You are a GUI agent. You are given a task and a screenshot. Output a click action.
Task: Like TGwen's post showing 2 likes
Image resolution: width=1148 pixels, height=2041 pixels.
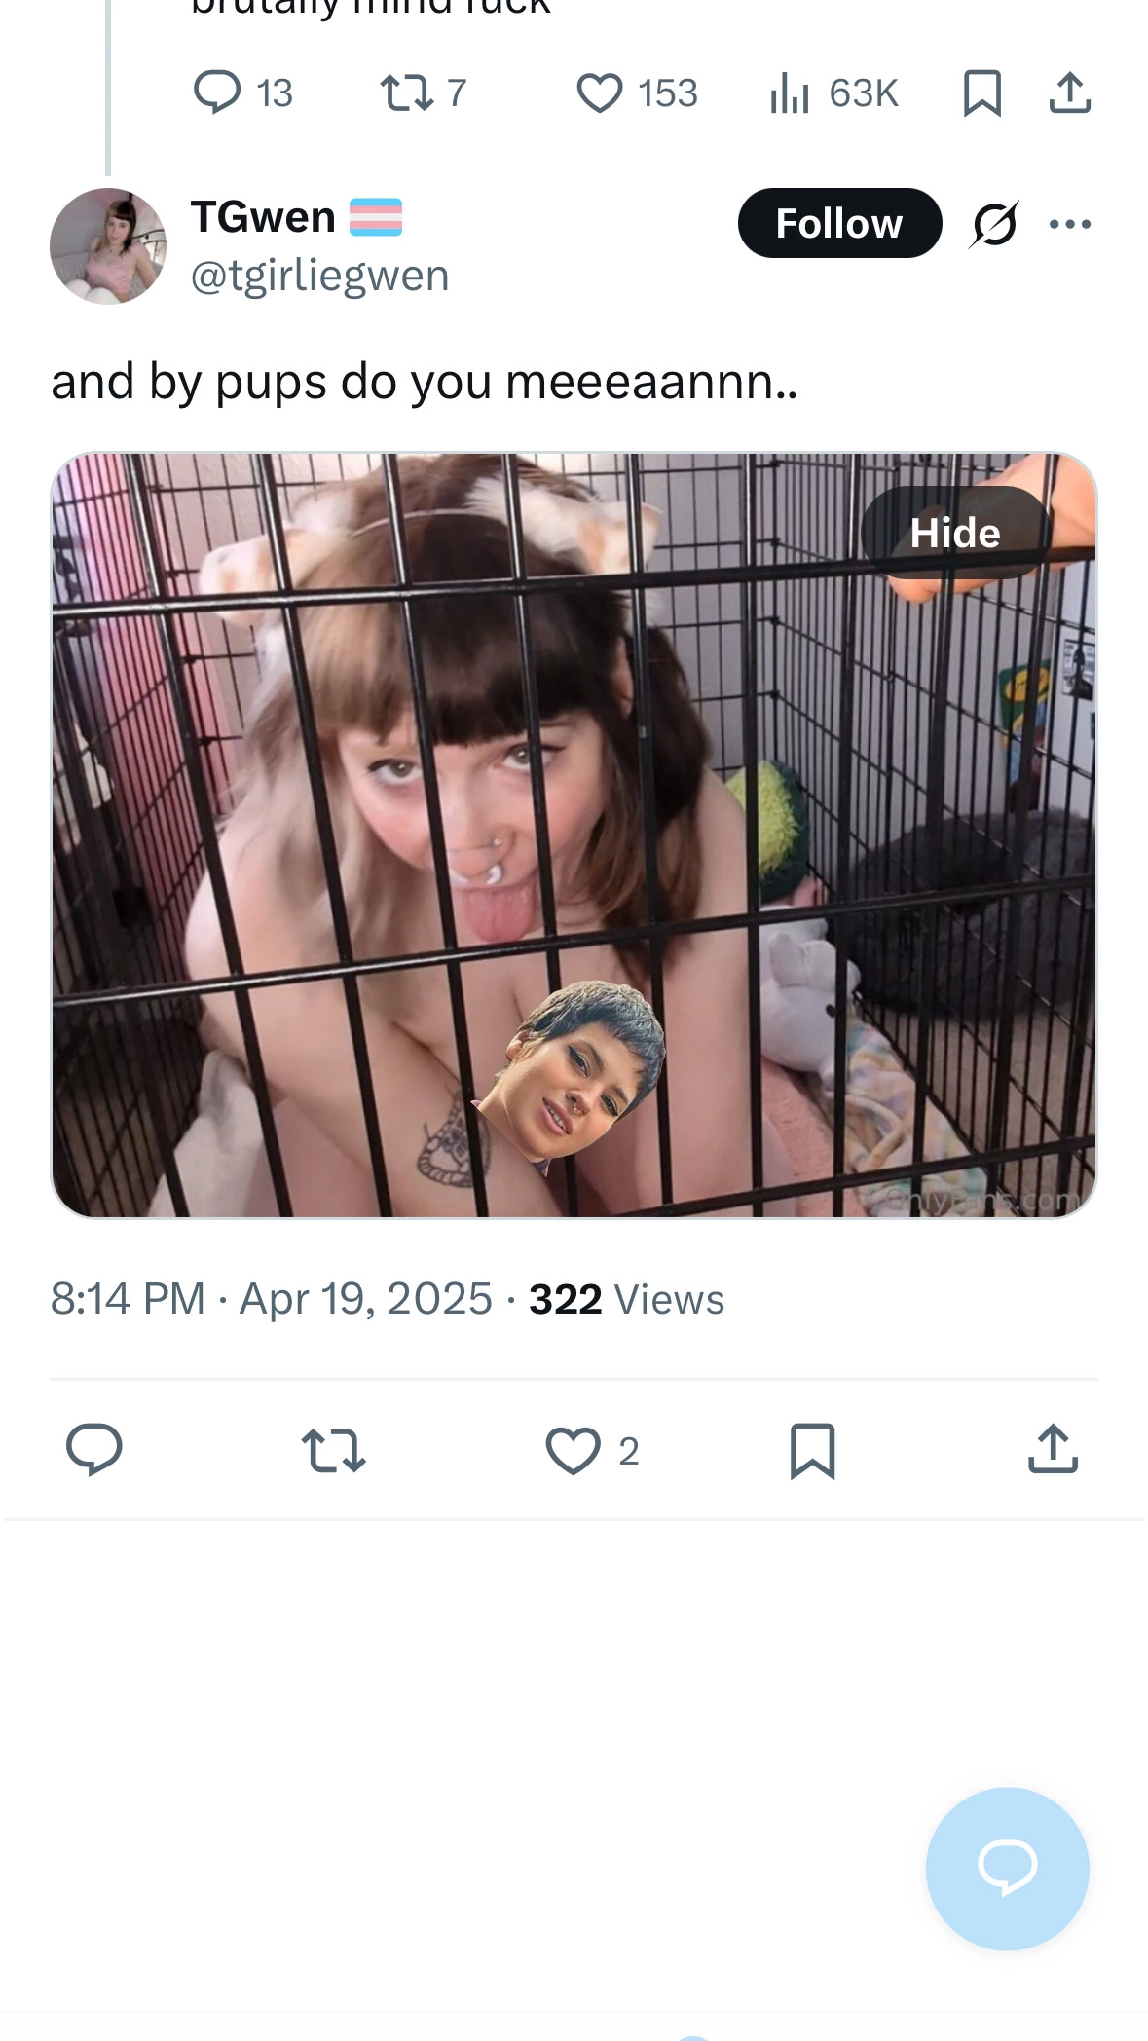coord(592,1451)
